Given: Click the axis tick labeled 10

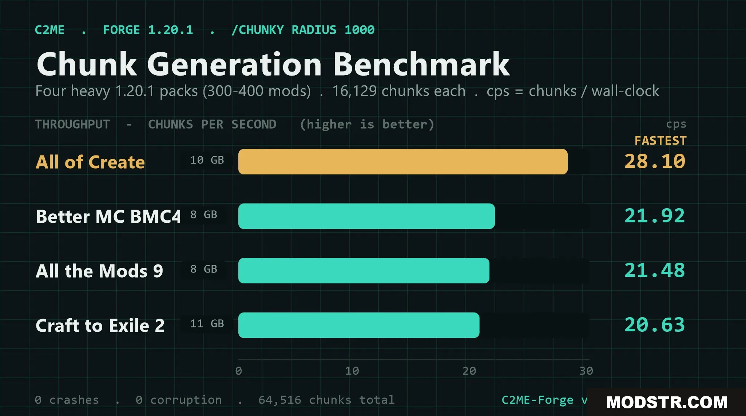Looking at the screenshot, I should (352, 371).
